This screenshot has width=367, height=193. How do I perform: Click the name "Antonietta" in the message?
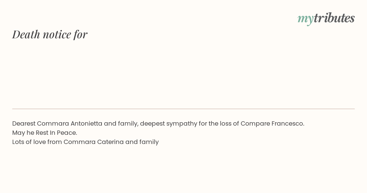tap(86, 123)
